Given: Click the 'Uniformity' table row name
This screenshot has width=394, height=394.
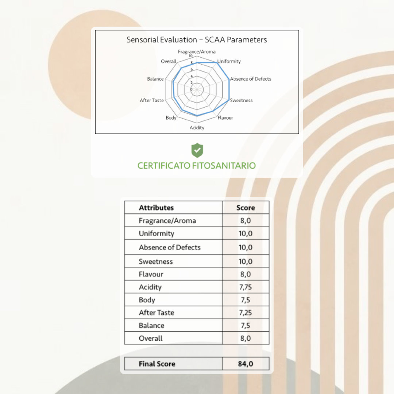Looking at the screenshot, I should [x=157, y=233].
